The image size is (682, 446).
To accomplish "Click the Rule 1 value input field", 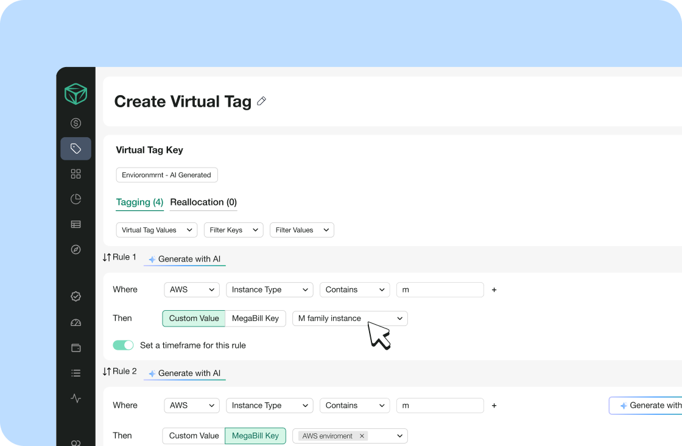I will pyautogui.click(x=440, y=290).
